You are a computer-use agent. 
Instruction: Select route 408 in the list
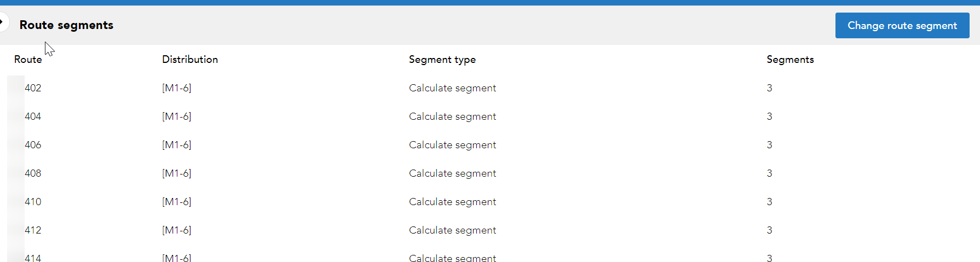[x=33, y=173]
